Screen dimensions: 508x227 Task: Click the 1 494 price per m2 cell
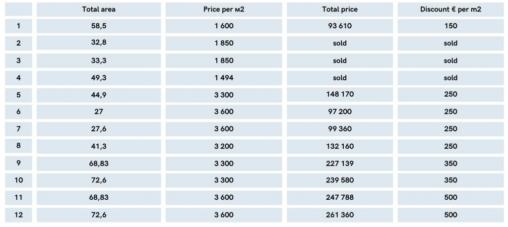click(x=224, y=78)
